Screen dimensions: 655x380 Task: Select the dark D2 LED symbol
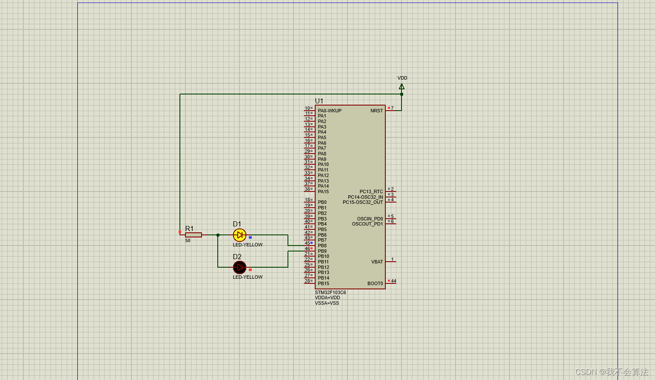[239, 267]
